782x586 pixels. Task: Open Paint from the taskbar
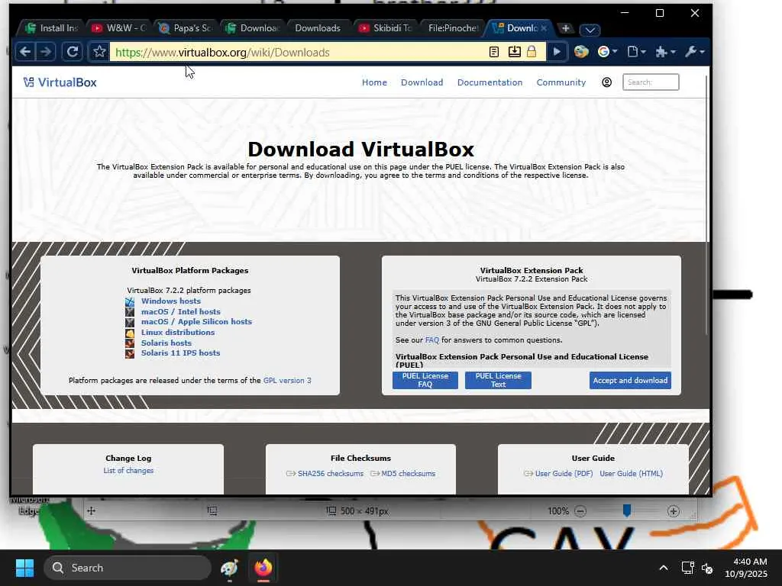point(229,568)
